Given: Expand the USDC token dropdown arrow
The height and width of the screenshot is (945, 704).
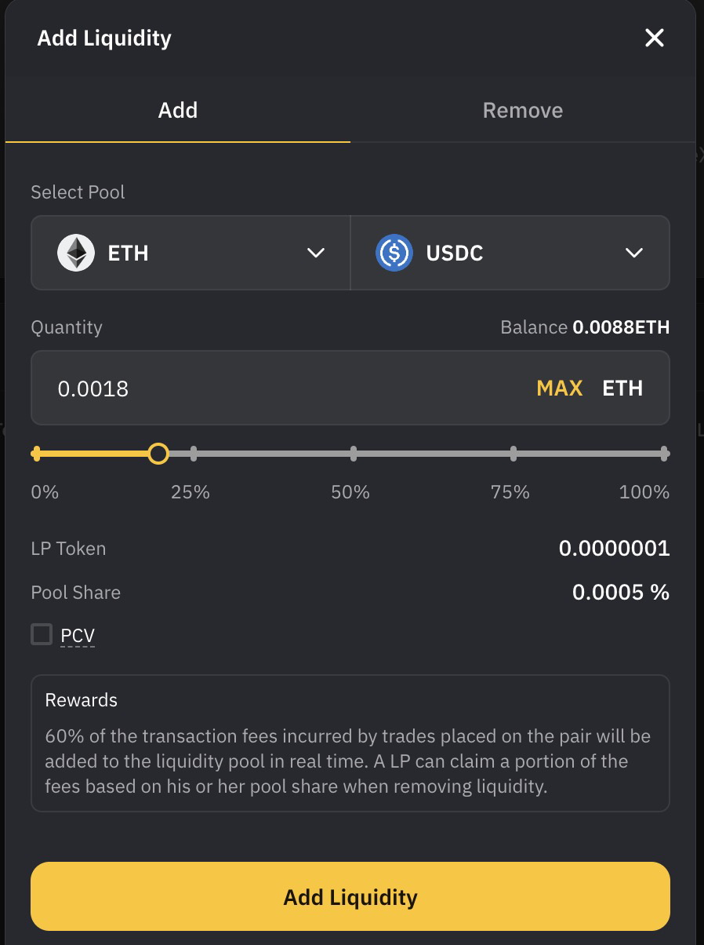Looking at the screenshot, I should tap(634, 253).
